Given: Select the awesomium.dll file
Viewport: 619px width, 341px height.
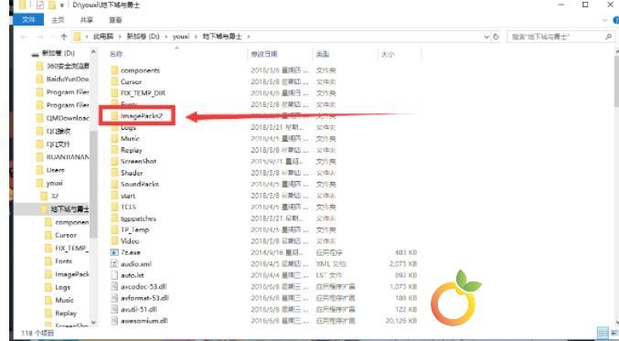Looking at the screenshot, I should [x=144, y=321].
